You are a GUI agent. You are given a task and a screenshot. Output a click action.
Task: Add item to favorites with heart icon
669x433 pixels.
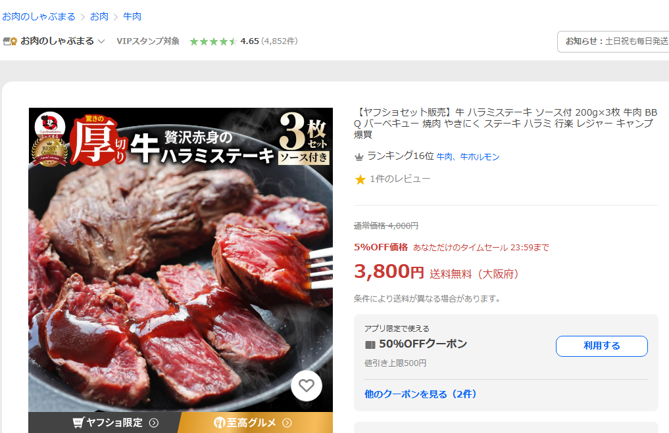[x=307, y=386]
